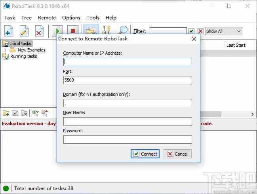The height and width of the screenshot is (194, 257).
Task: Clear filter with red X icon
Action: pyautogui.click(x=200, y=31)
